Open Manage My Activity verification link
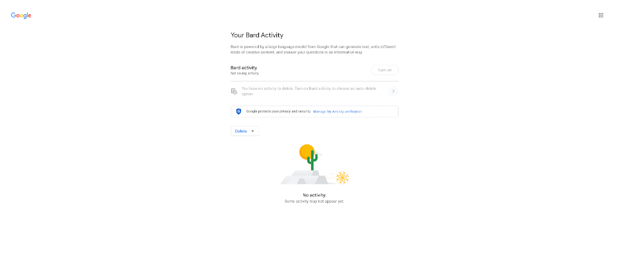Image resolution: width=626 pixels, height=258 pixels. [337, 112]
